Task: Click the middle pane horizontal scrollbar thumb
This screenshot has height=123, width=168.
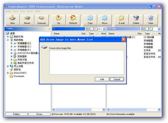Action: point(73,109)
